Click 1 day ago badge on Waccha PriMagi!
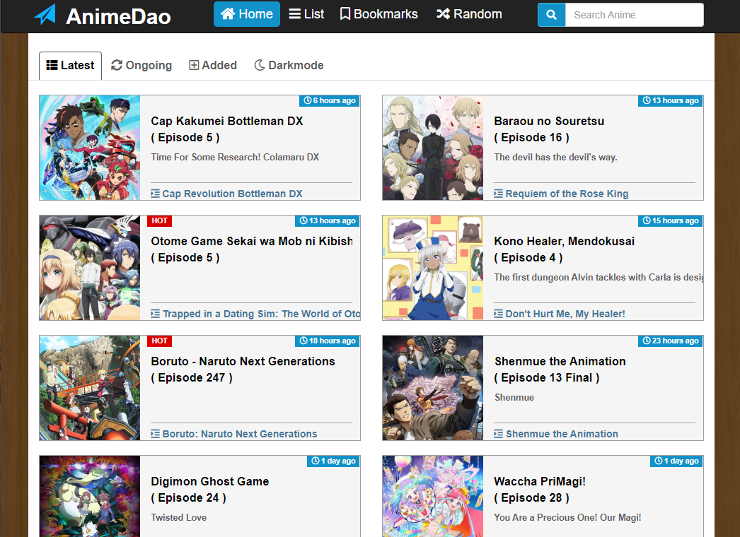 (676, 461)
